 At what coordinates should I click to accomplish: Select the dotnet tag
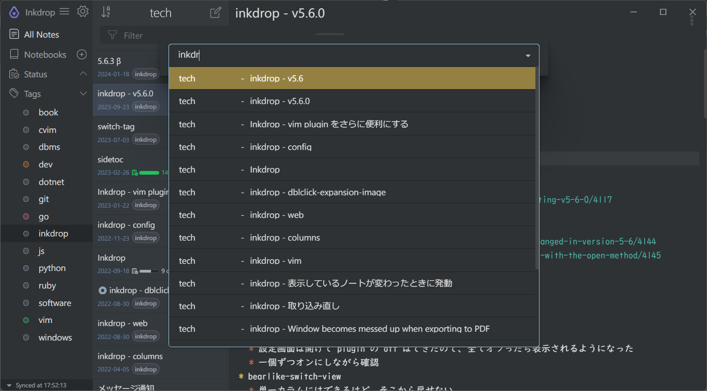click(47, 182)
